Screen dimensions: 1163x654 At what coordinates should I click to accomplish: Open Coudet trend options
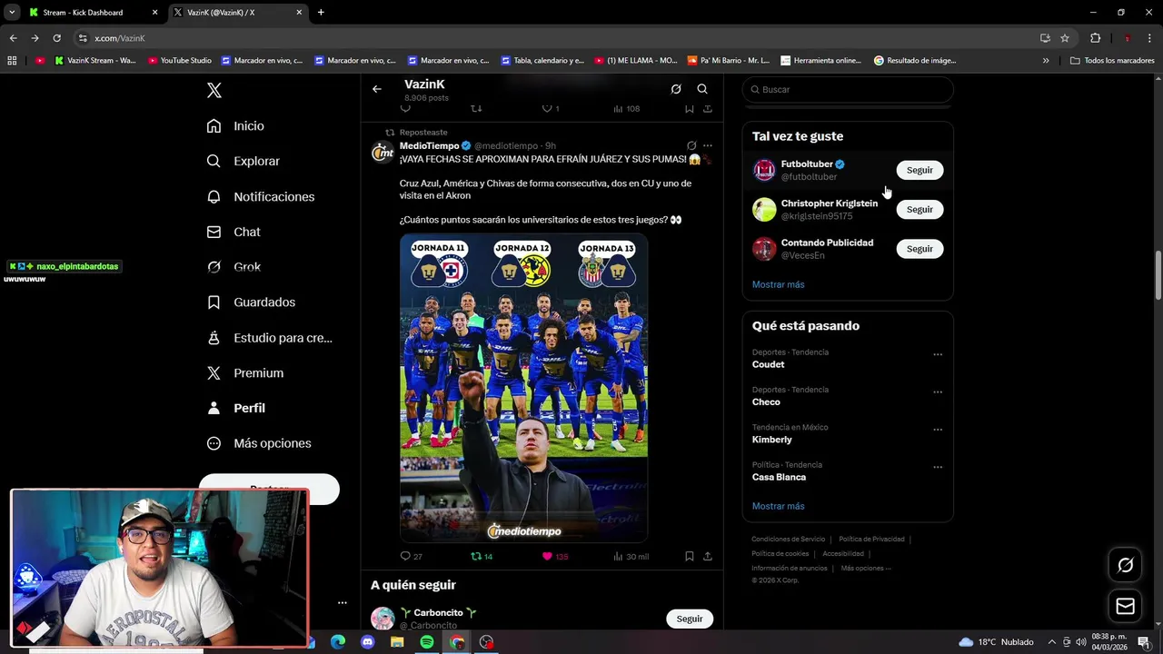point(938,354)
